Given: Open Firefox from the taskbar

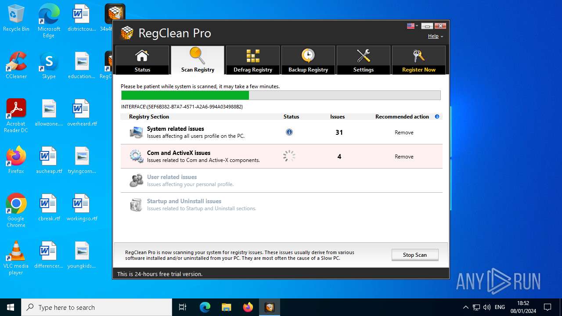Looking at the screenshot, I should tap(248, 307).
